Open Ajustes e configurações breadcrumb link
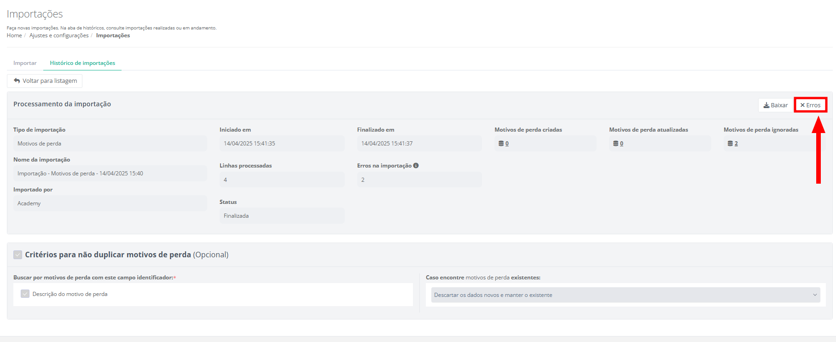This screenshot has width=836, height=342. (x=59, y=35)
